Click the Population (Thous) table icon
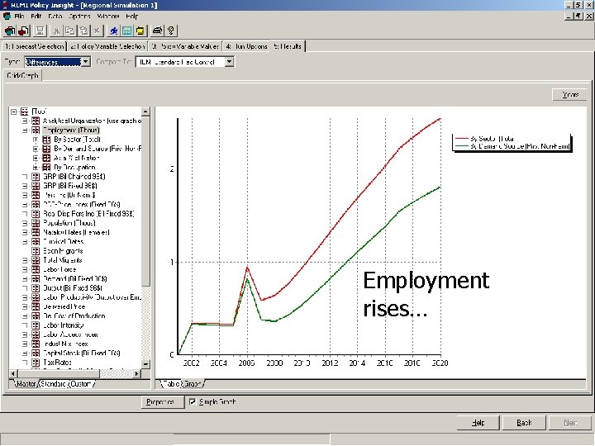Viewport: 595px width, 446px height. (x=36, y=223)
